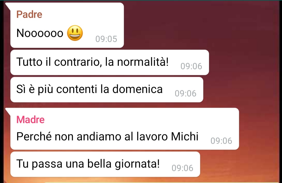Click the sender name Madre

pyautogui.click(x=30, y=120)
